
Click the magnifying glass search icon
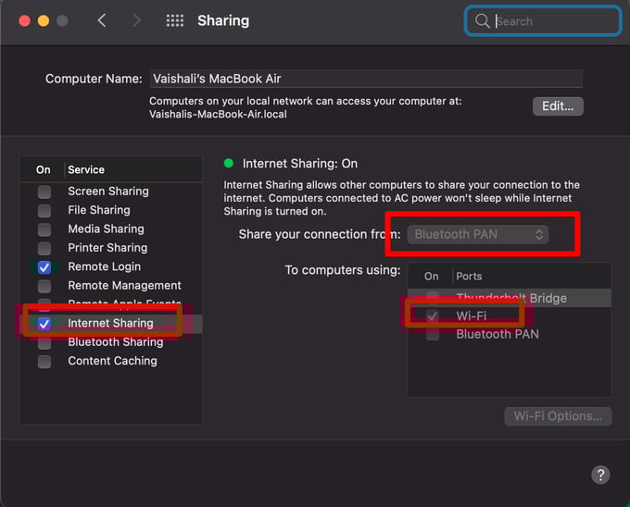click(482, 21)
